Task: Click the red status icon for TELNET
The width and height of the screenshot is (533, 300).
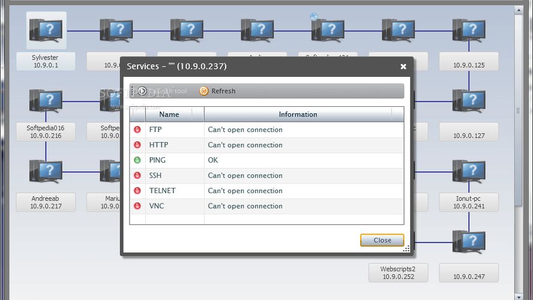Action: tap(137, 191)
